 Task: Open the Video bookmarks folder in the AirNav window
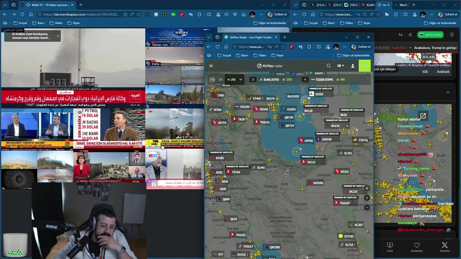click(x=260, y=55)
